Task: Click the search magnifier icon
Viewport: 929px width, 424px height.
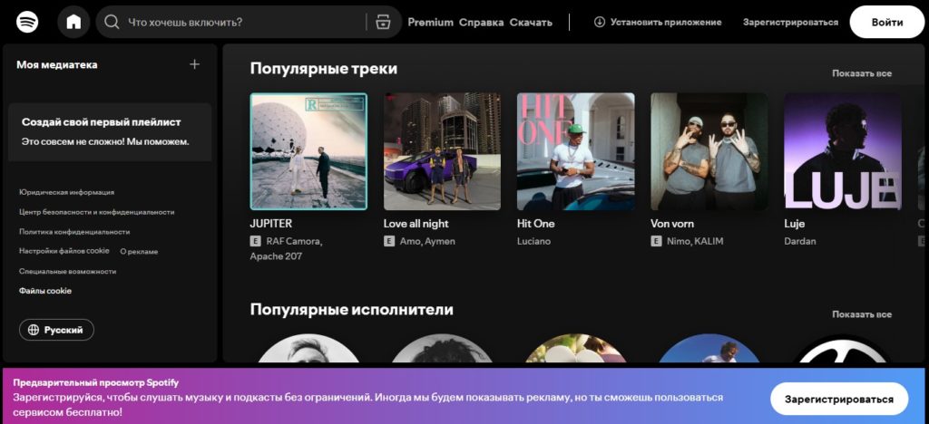Action: [112, 22]
